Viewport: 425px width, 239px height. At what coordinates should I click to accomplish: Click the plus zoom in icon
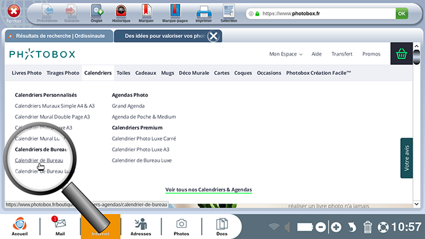336,227
